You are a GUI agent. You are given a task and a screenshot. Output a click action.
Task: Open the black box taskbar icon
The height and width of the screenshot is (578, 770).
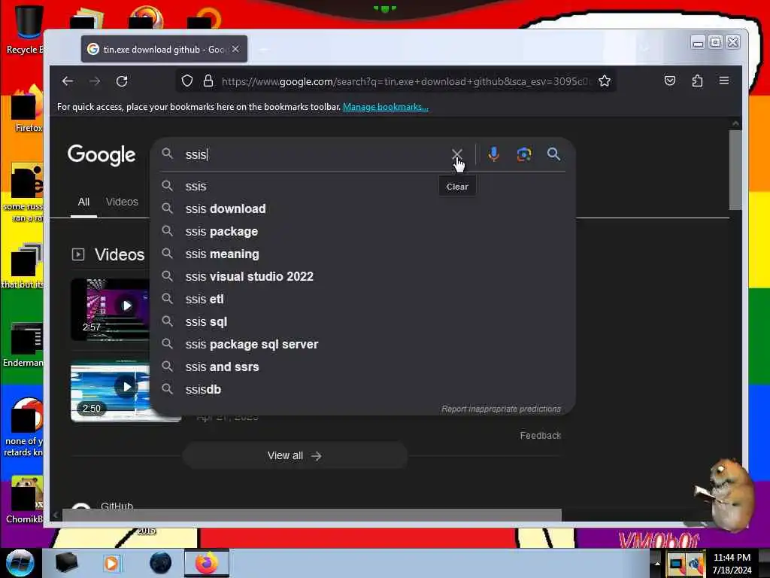[x=66, y=563]
